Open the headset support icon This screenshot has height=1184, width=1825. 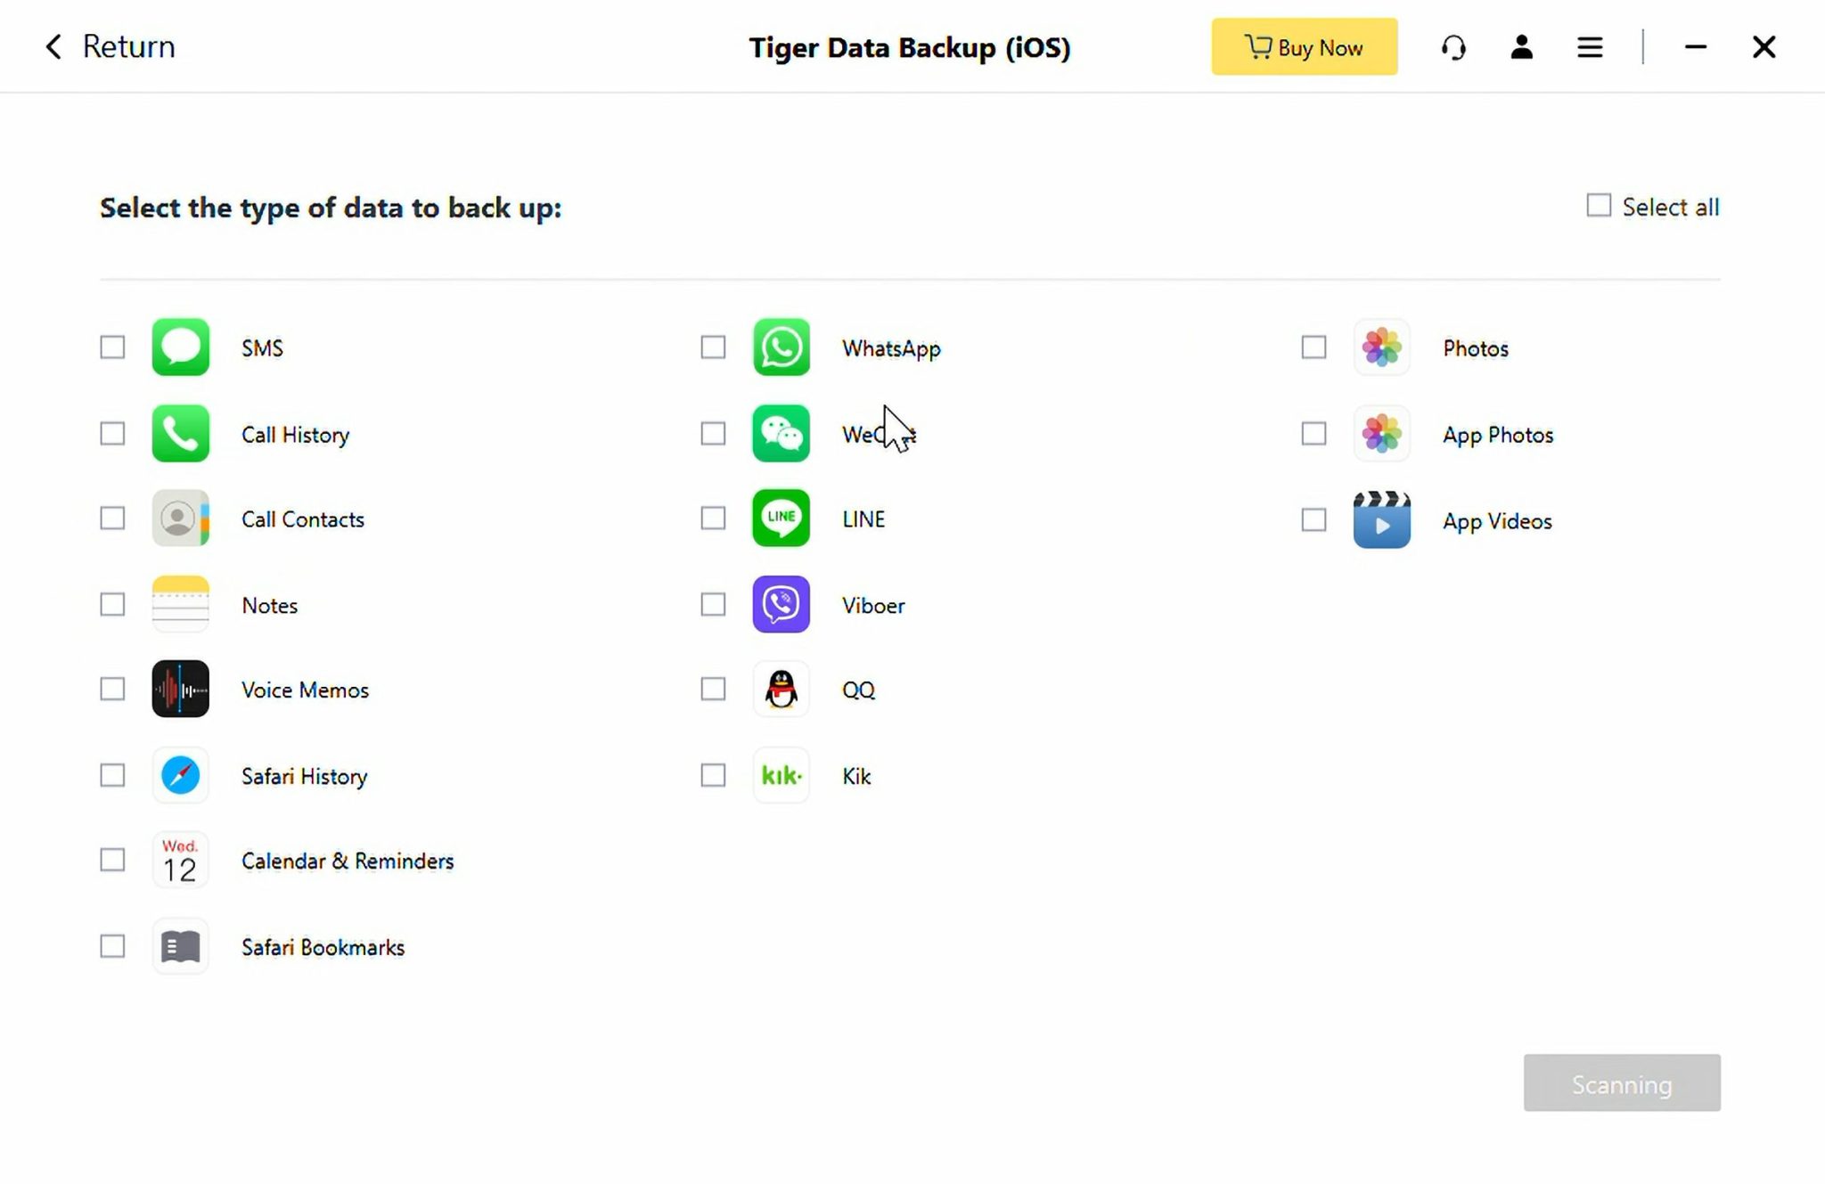(1453, 47)
